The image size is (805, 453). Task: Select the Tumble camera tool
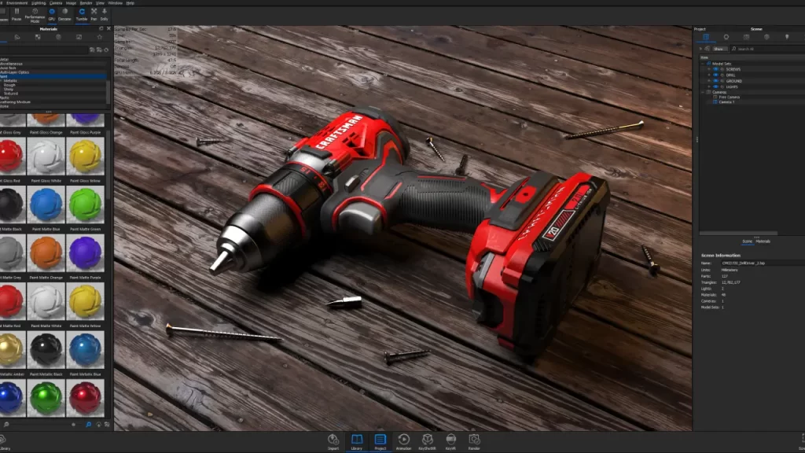82,14
